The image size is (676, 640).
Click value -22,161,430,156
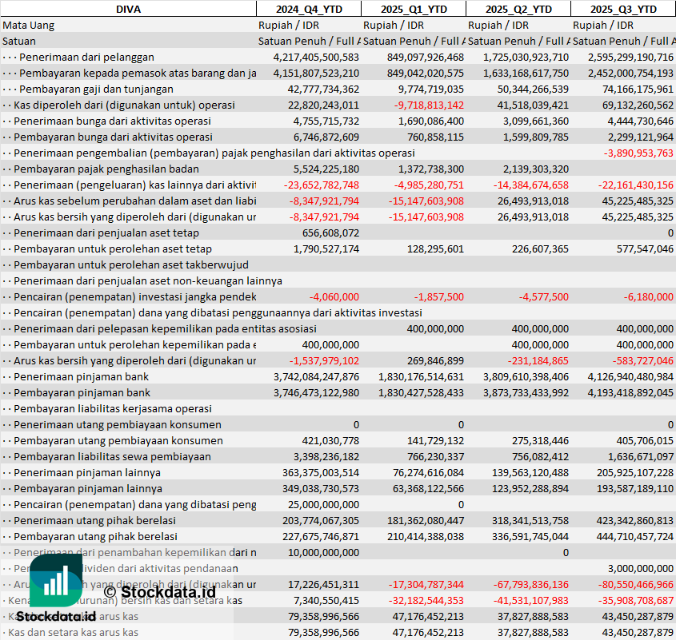635,185
